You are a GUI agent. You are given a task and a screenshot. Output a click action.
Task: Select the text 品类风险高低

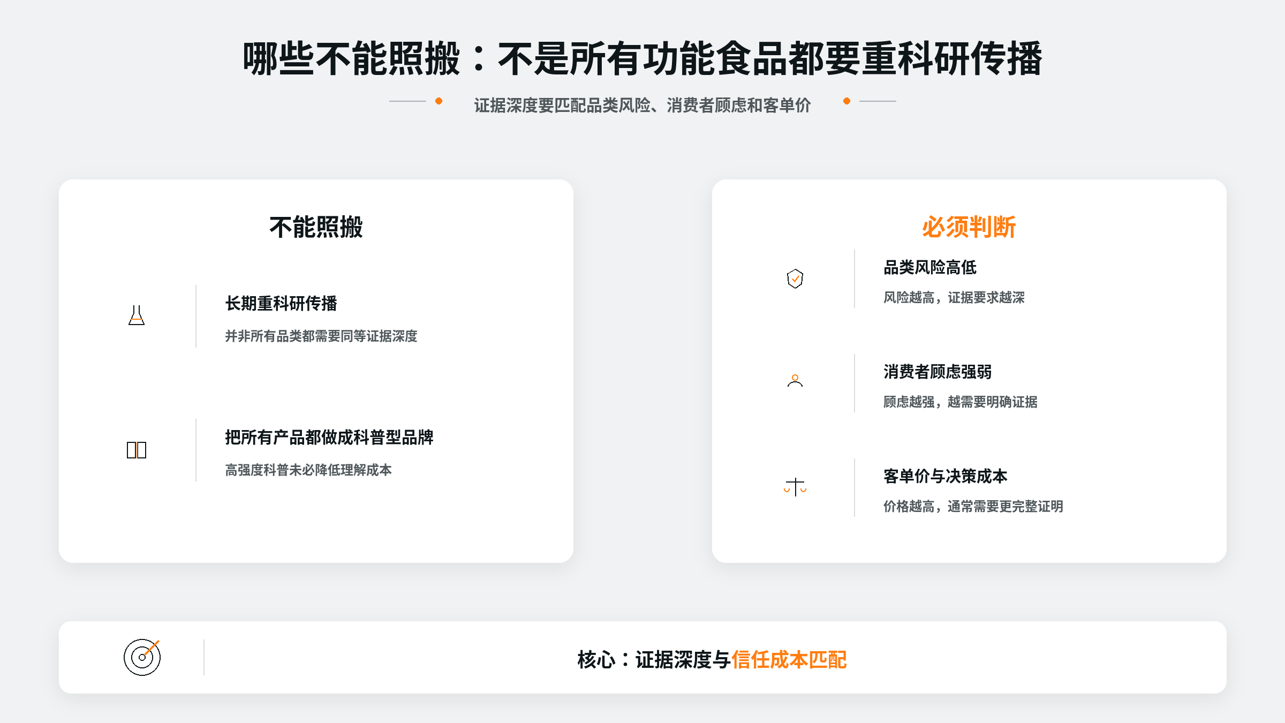[x=930, y=267]
